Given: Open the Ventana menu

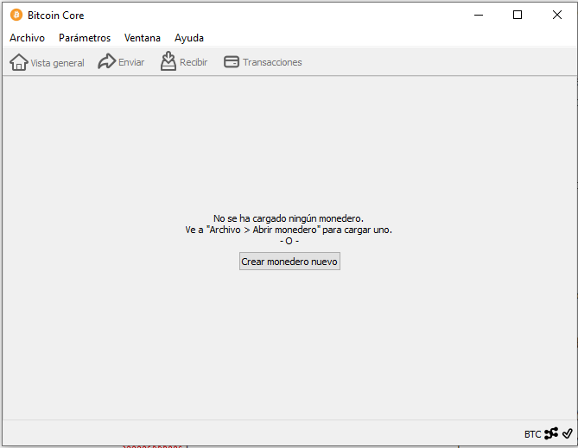Looking at the screenshot, I should pos(143,38).
